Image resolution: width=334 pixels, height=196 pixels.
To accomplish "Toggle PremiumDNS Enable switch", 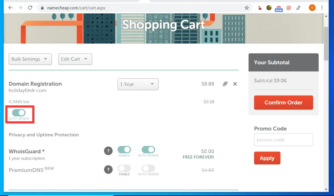I will [124, 168].
